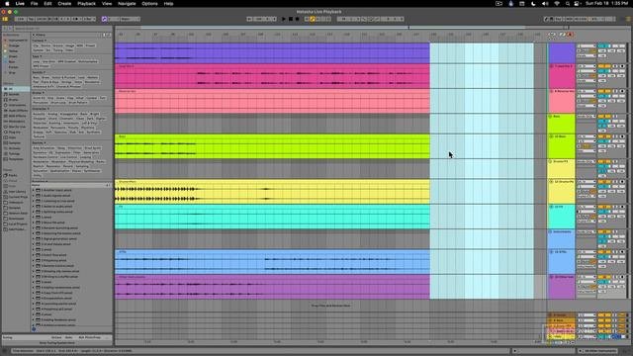Open the Live menu
The height and width of the screenshot is (356, 633).
click(x=20, y=4)
